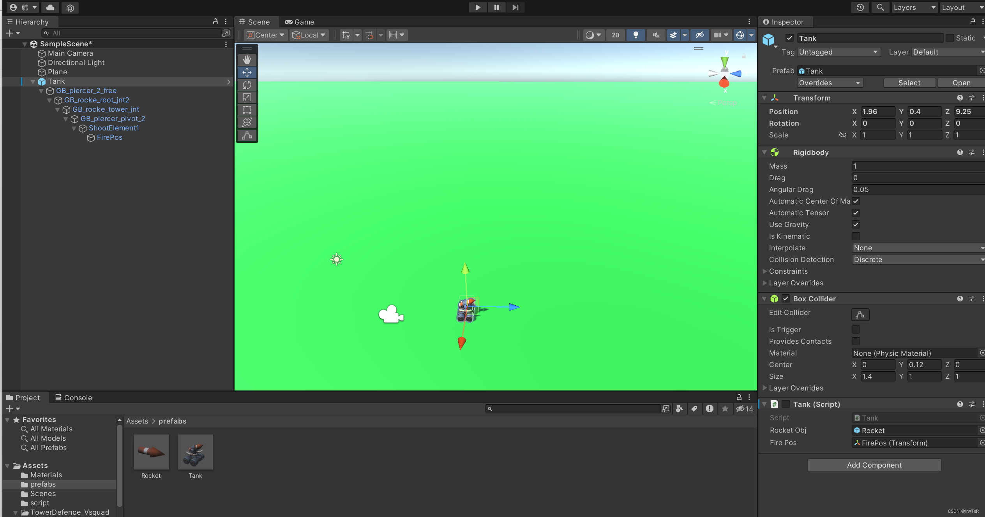Select the Rotate tool
The width and height of the screenshot is (985, 517).
(247, 85)
